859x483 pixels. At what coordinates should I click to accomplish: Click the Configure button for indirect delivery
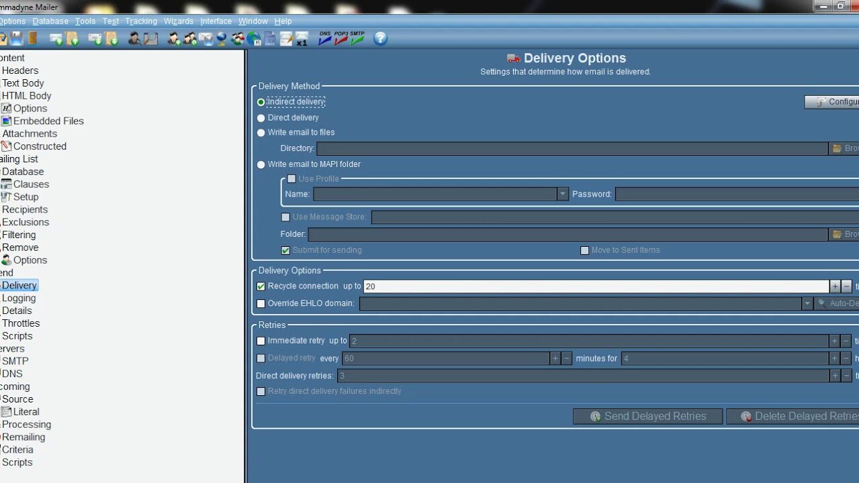(x=831, y=102)
